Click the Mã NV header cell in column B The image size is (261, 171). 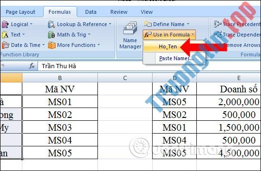click(60, 89)
